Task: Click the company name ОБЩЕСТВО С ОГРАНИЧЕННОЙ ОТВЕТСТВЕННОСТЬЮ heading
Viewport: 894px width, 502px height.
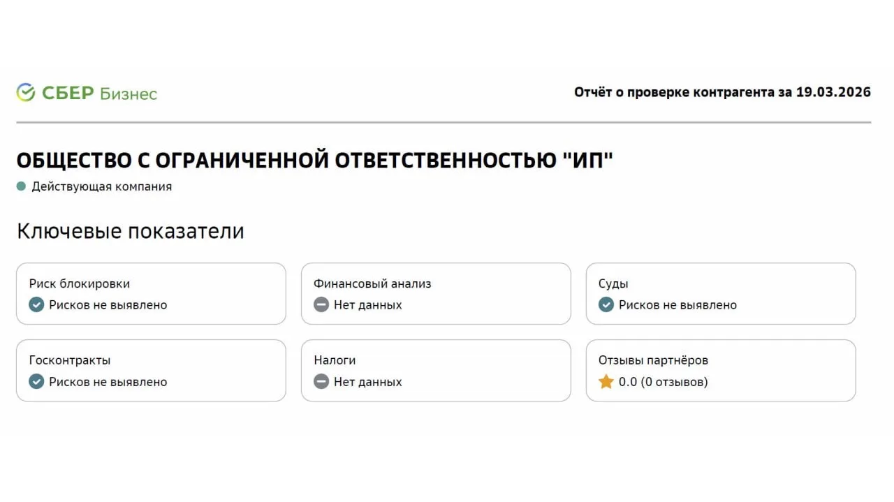Action: coord(314,161)
